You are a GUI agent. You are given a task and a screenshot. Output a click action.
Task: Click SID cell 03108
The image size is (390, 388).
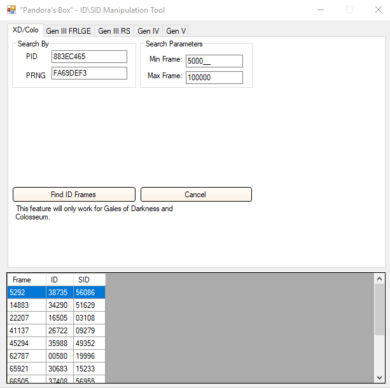[89, 318]
